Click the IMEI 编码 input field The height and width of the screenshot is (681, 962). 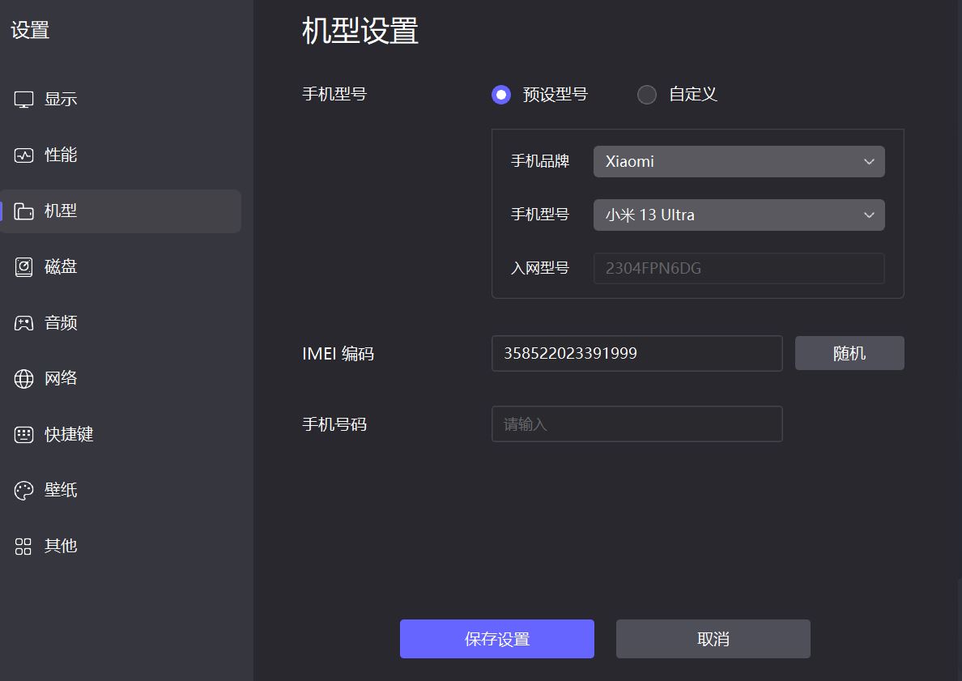click(636, 353)
